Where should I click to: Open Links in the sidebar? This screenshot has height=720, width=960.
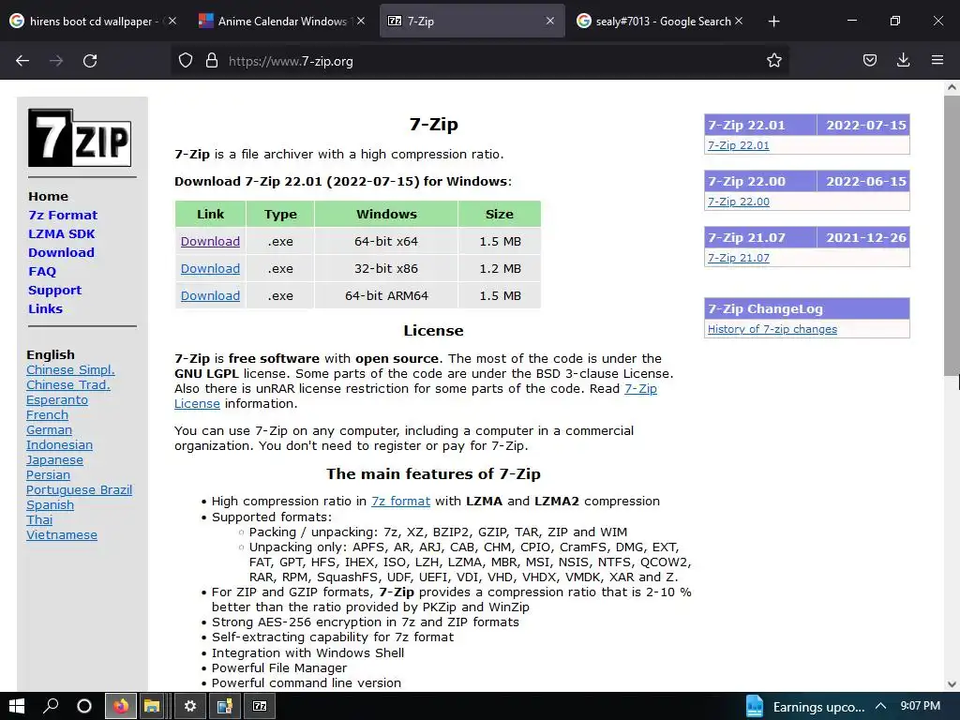[x=45, y=308]
